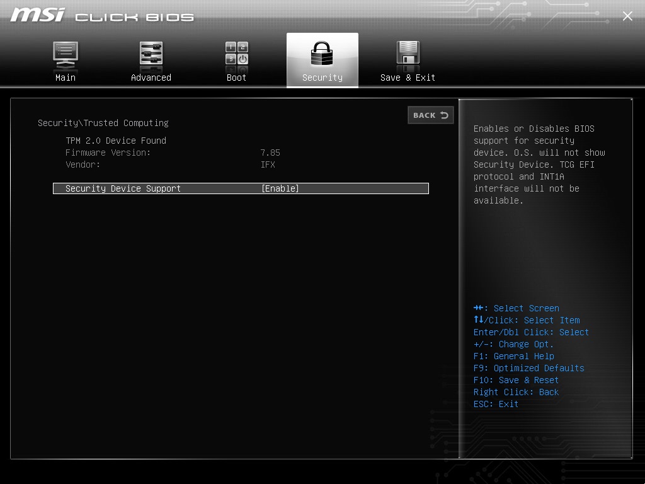Image resolution: width=645 pixels, height=484 pixels.
Task: Select the Boot numbered-keys icon
Action: click(x=237, y=54)
